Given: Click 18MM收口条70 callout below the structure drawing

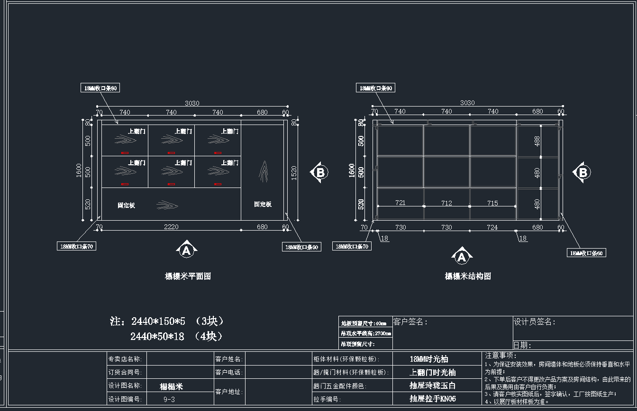Looking at the screenshot, I should point(352,246).
